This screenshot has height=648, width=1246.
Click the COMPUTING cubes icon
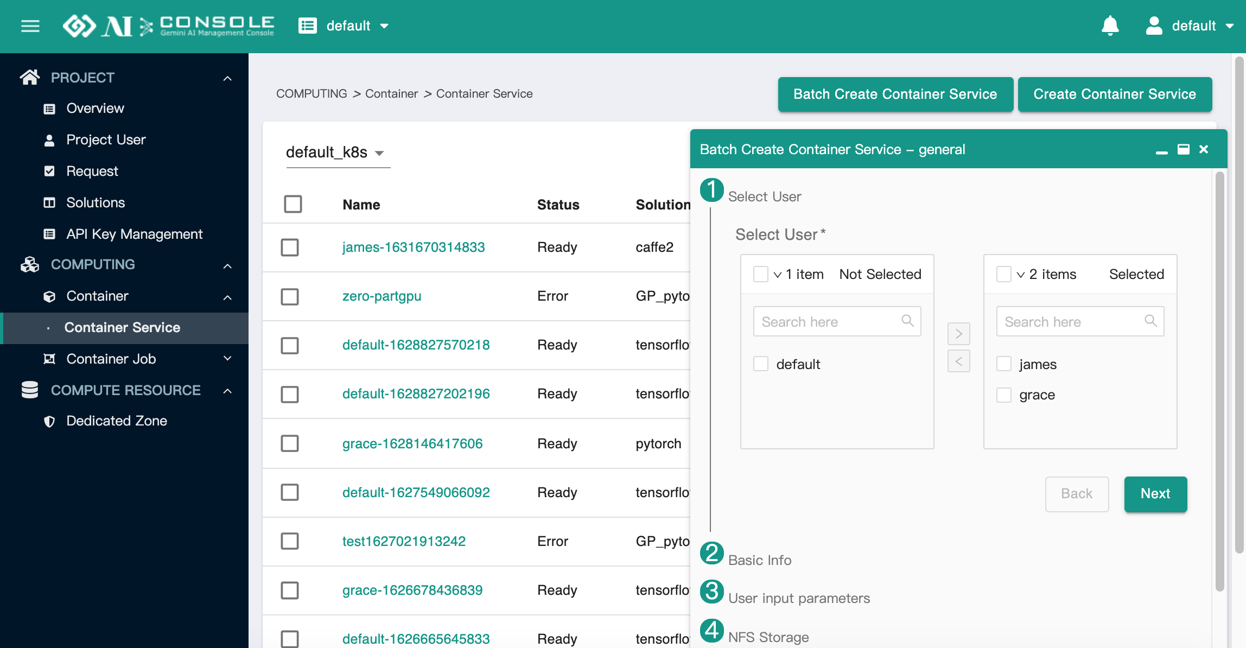click(30, 264)
